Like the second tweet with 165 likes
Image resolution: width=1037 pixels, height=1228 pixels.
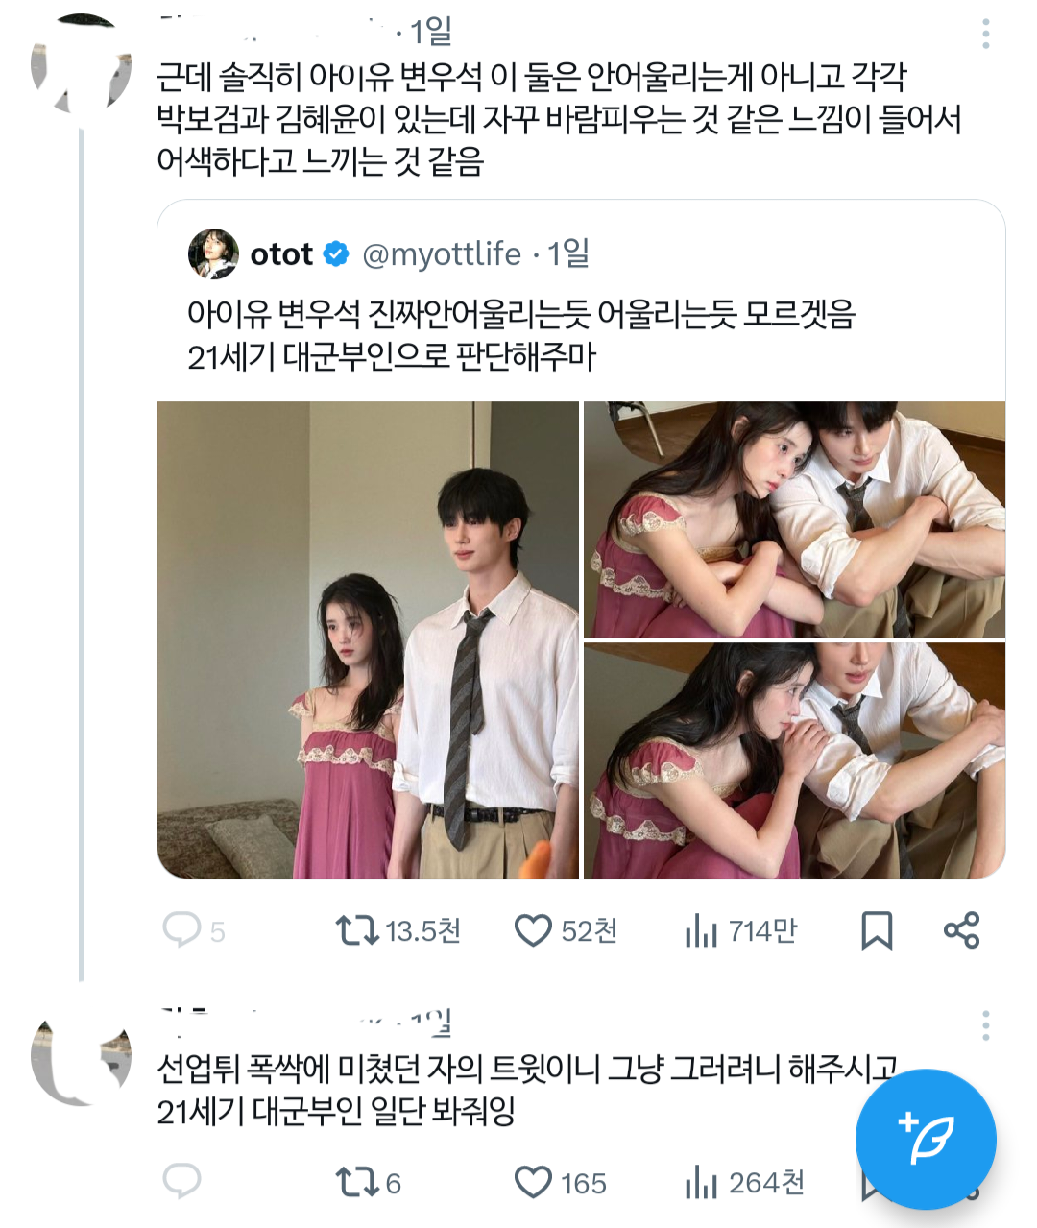point(533,1182)
